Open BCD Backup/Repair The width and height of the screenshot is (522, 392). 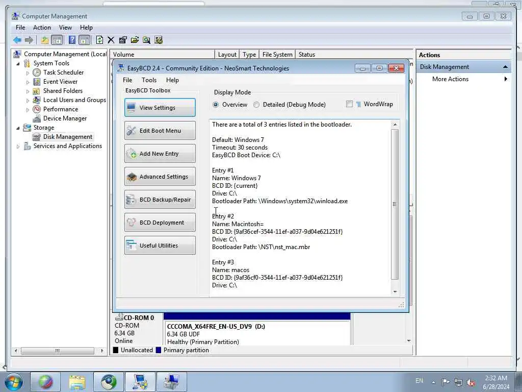[x=160, y=200]
